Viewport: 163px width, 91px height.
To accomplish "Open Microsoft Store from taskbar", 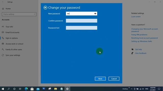I will pyautogui.click(x=32, y=89).
